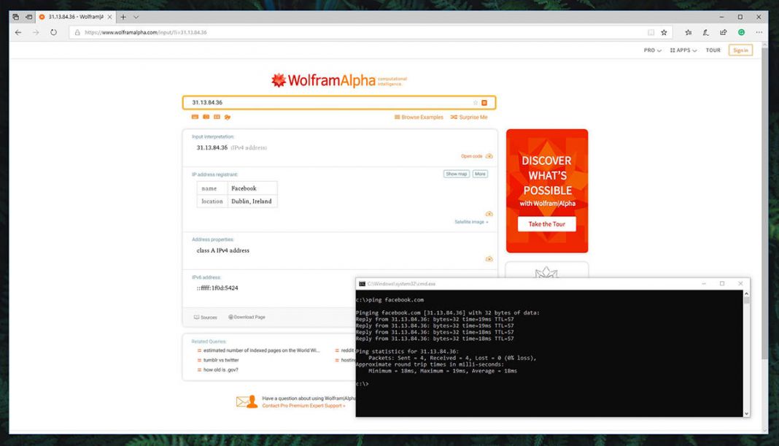Add this page to favorites star
Screen dimensions: 779x446
[x=664, y=32]
